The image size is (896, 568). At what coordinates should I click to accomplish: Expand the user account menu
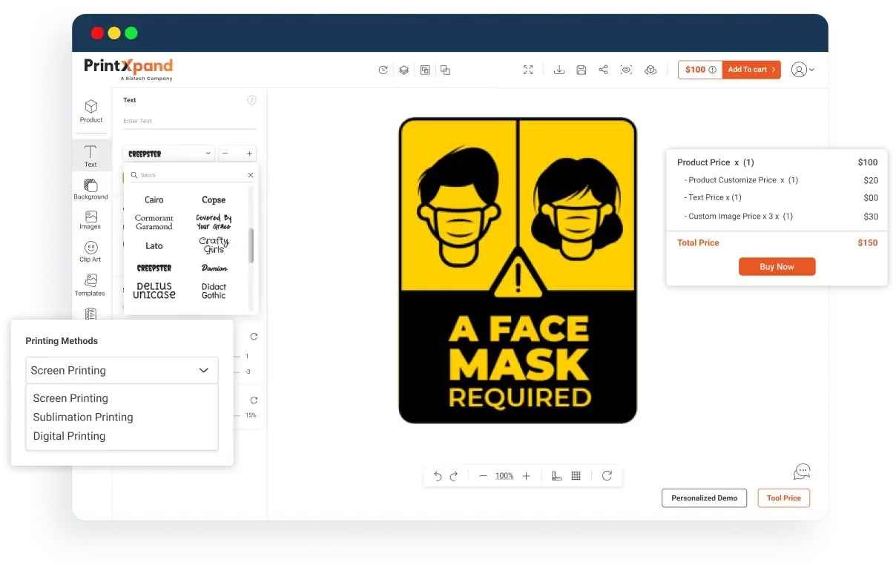[802, 70]
